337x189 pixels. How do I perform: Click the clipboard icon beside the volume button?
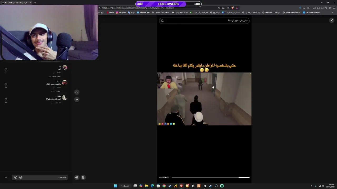83,177
